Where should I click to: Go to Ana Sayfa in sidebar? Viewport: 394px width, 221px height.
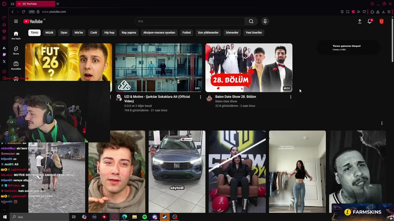(16, 35)
